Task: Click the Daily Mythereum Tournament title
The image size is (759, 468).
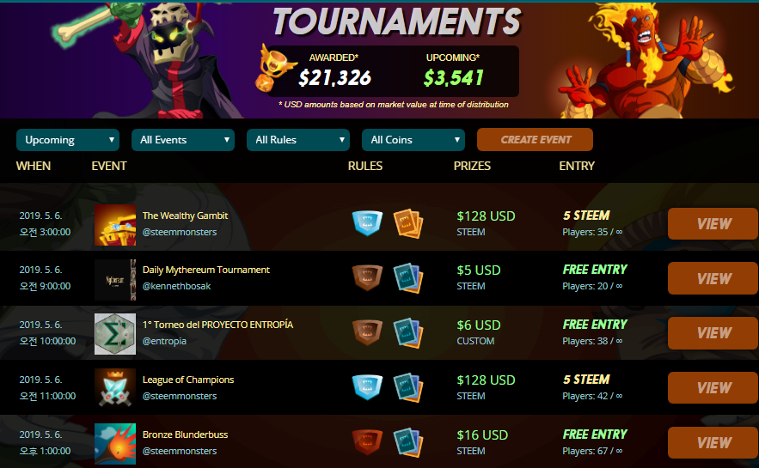Action: (205, 270)
